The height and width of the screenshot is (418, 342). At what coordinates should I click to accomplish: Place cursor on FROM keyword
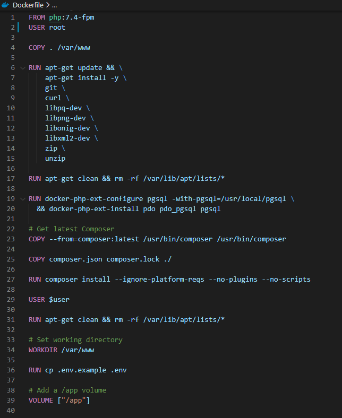pyautogui.click(x=37, y=18)
